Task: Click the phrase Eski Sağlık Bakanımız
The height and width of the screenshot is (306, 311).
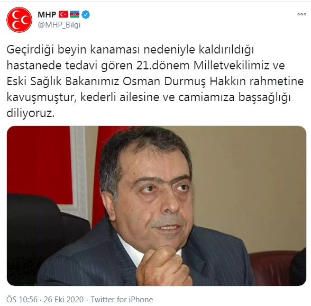Action: coord(63,82)
